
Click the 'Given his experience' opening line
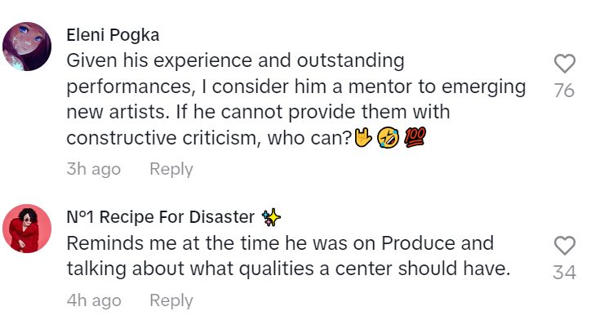(147, 61)
